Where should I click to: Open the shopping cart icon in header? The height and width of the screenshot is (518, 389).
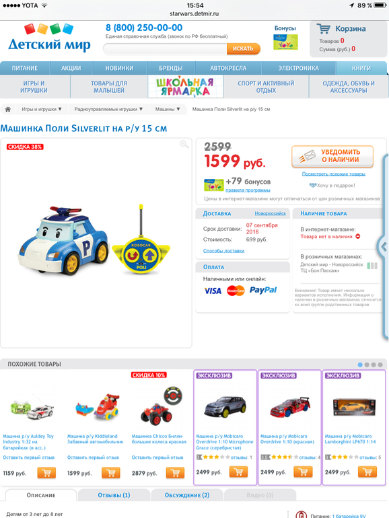tap(323, 29)
